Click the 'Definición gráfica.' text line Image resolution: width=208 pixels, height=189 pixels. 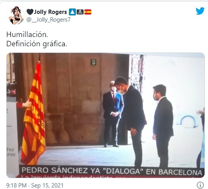(x=37, y=44)
